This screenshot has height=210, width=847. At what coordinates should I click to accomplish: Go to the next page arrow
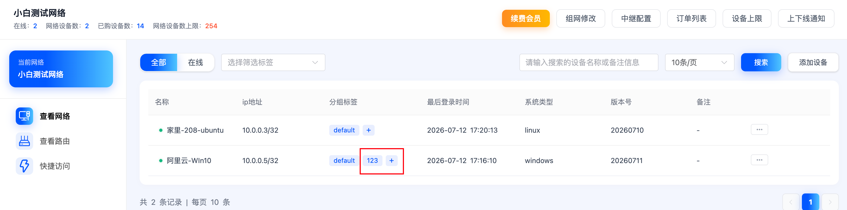(x=830, y=202)
